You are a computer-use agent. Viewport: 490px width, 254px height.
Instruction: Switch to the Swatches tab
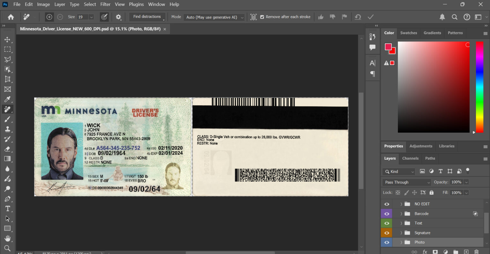[409, 33]
